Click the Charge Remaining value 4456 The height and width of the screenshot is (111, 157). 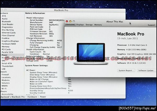[59, 41]
